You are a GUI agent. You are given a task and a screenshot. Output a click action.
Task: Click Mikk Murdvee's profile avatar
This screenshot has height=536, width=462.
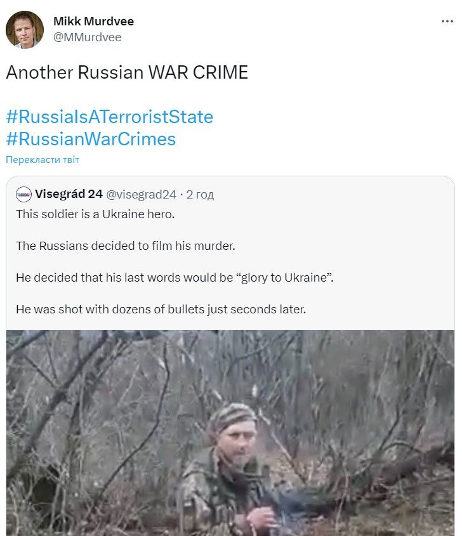click(x=25, y=29)
